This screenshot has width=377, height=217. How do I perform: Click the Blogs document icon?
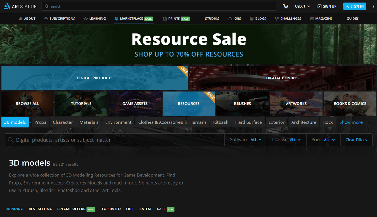pyautogui.click(x=252, y=19)
